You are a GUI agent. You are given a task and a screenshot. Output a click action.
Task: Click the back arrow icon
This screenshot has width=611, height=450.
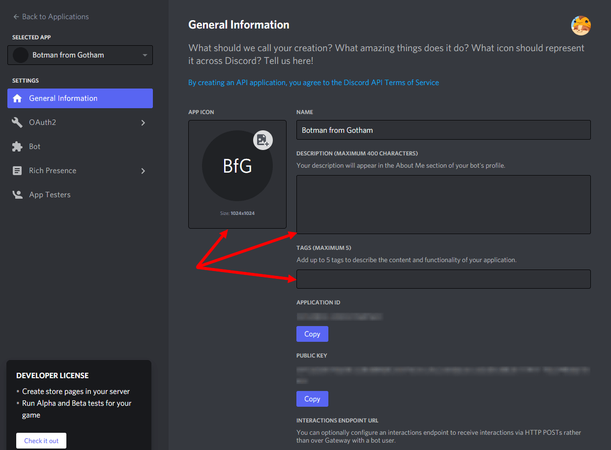pos(16,16)
